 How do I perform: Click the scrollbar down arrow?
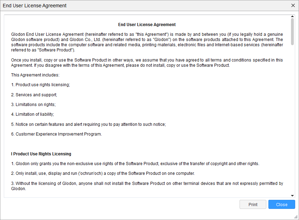click(292, 196)
